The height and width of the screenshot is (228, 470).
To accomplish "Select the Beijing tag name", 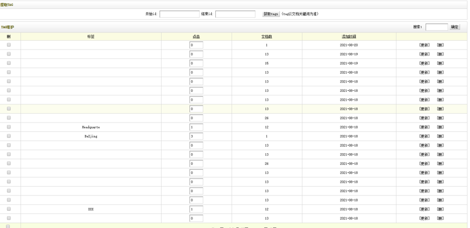I will (x=91, y=136).
